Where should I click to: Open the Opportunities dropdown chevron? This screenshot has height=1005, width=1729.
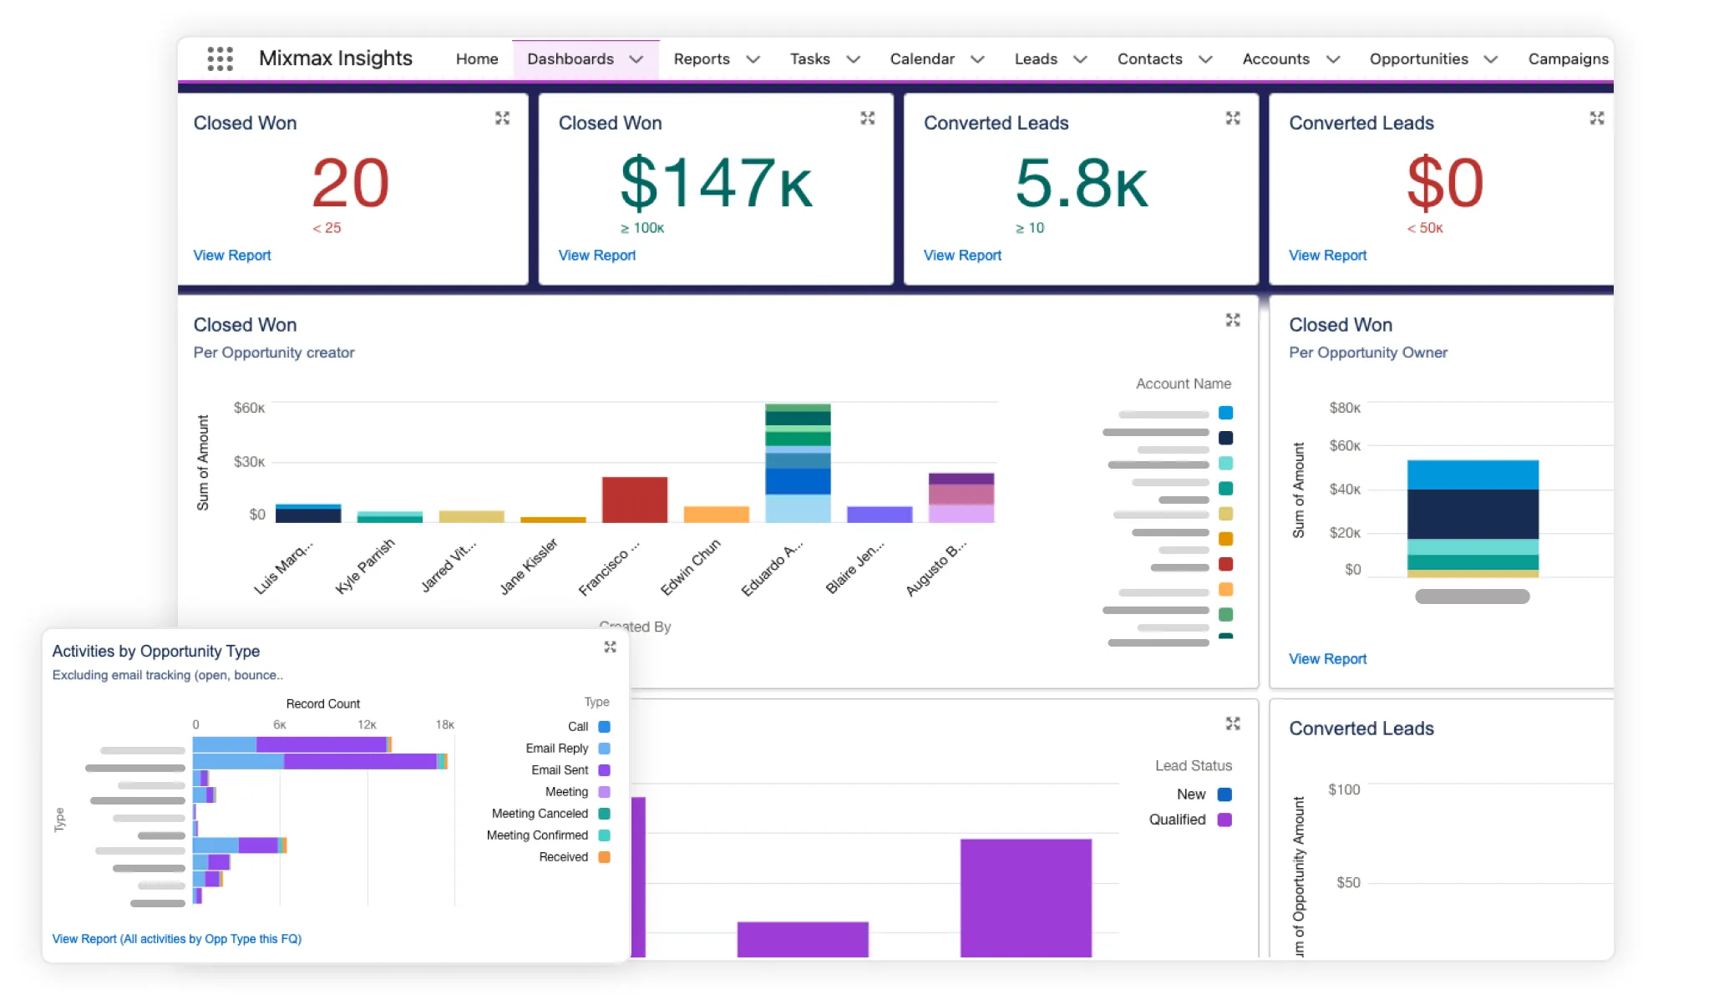click(x=1491, y=59)
